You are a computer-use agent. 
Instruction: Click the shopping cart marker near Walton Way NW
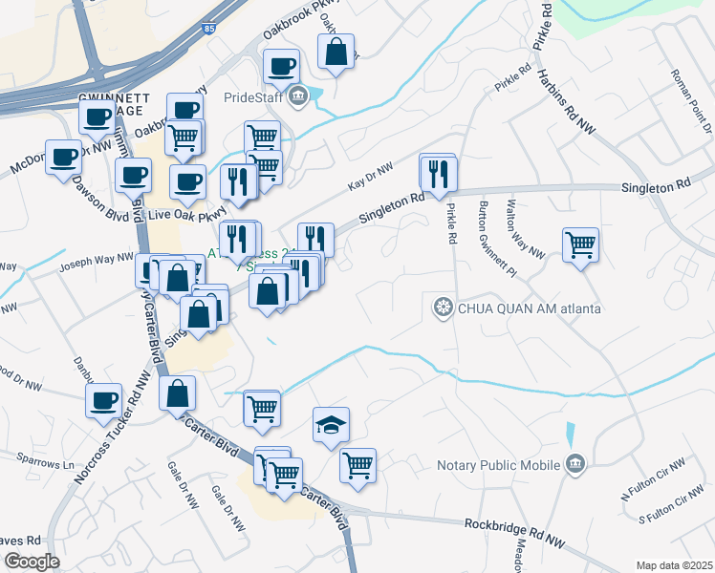(580, 245)
